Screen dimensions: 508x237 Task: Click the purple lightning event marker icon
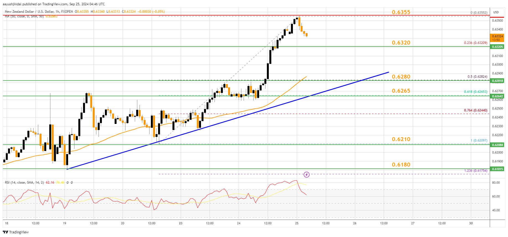tap(306, 175)
